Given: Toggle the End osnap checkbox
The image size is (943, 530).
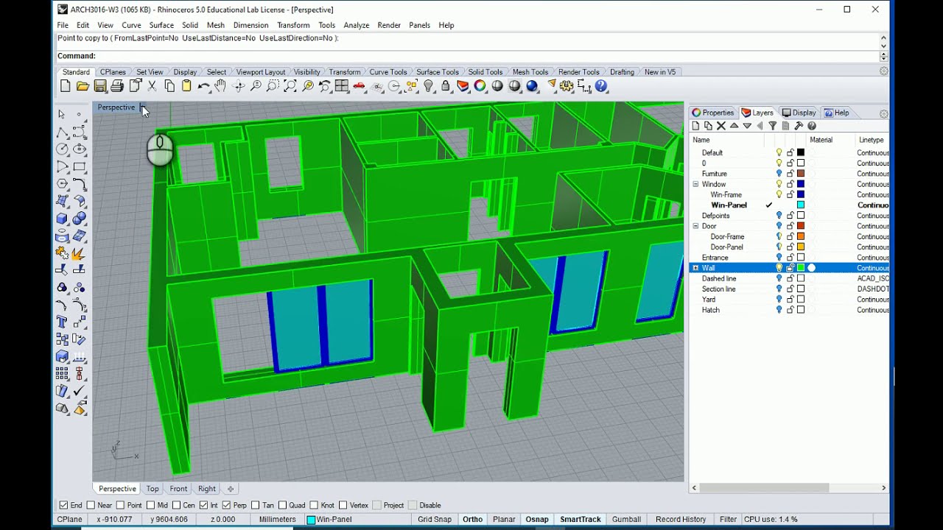Looking at the screenshot, I should pos(63,505).
